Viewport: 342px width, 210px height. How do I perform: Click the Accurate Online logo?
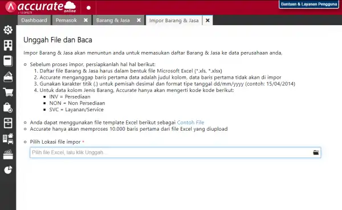(41, 7)
